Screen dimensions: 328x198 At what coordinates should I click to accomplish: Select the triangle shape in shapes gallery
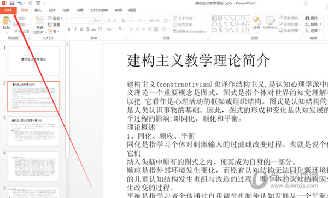tap(220, 25)
